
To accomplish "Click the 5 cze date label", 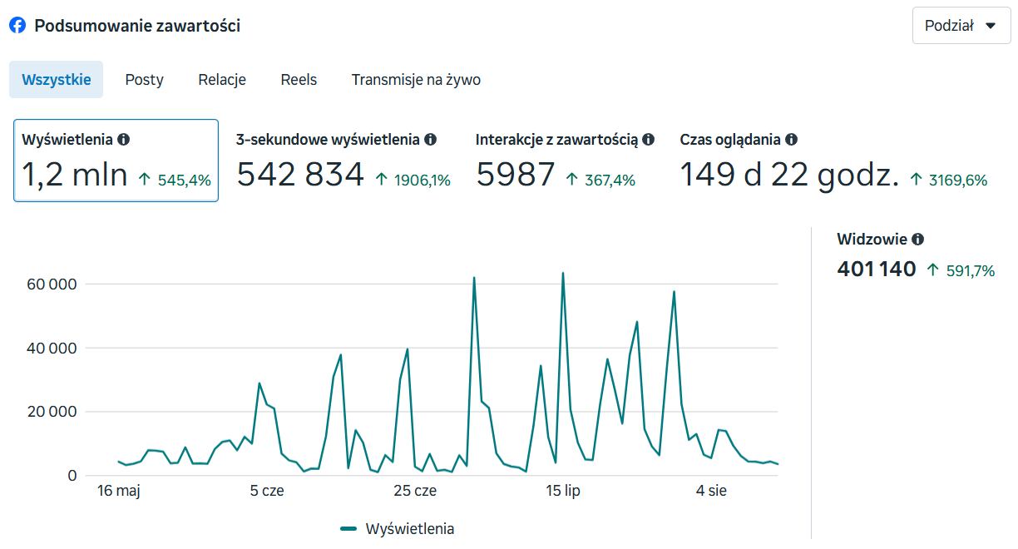I will [x=267, y=491].
